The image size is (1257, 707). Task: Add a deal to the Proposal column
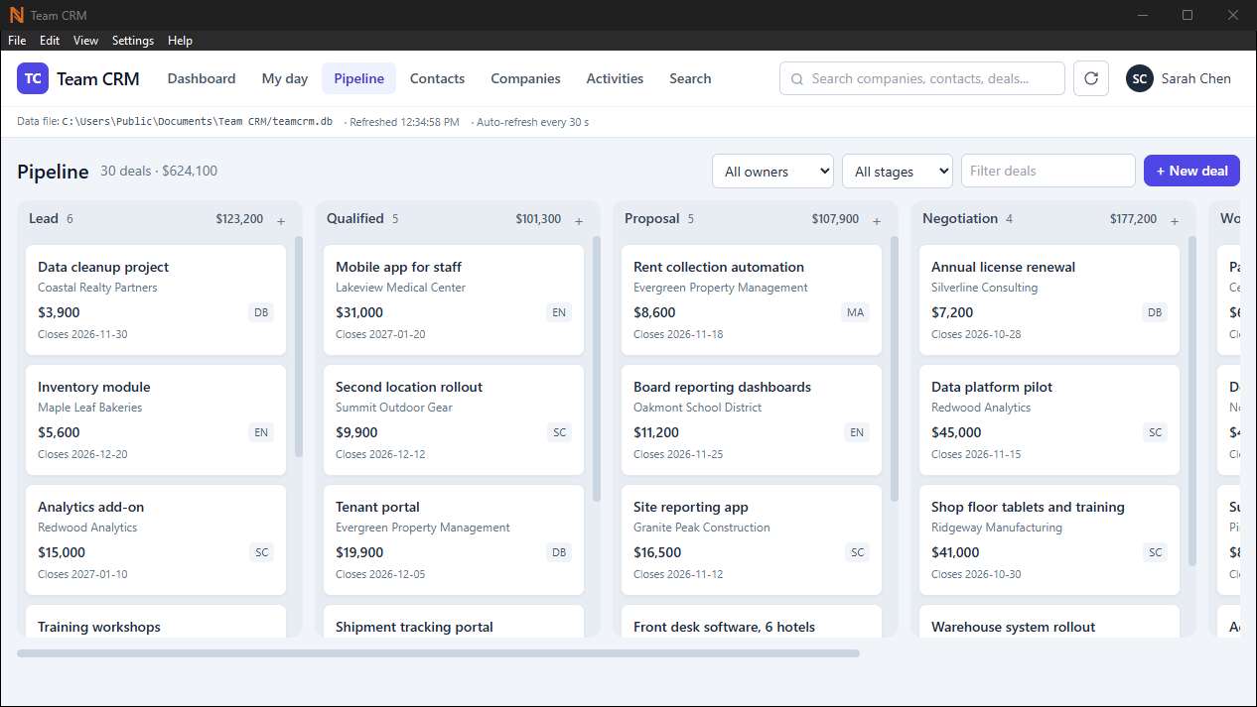(x=877, y=220)
